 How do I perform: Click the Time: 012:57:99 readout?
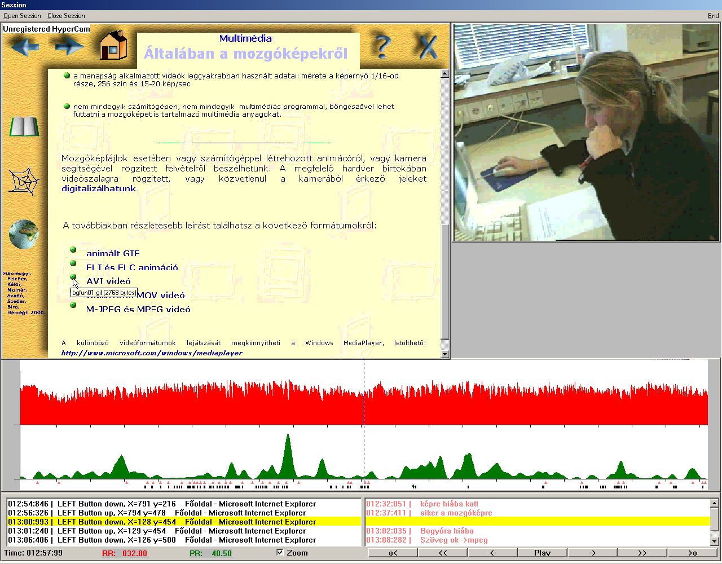click(x=33, y=553)
